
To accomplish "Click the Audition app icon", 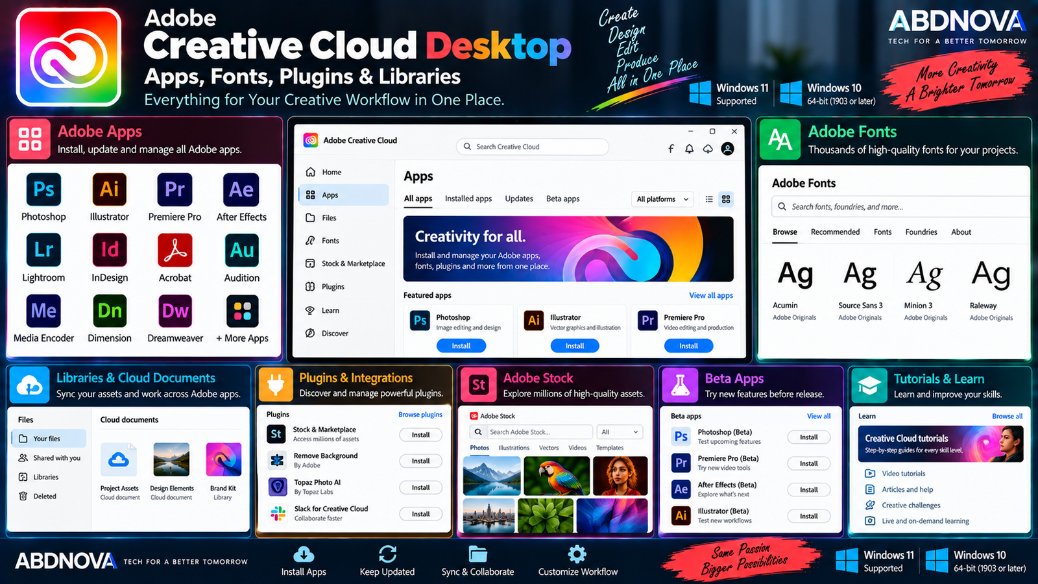I will pyautogui.click(x=241, y=250).
